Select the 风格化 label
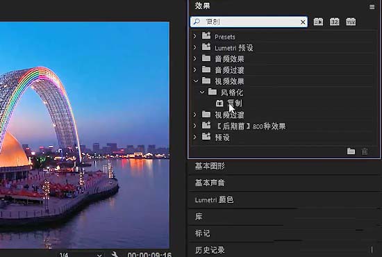382x257 pixels. pyautogui.click(x=232, y=92)
